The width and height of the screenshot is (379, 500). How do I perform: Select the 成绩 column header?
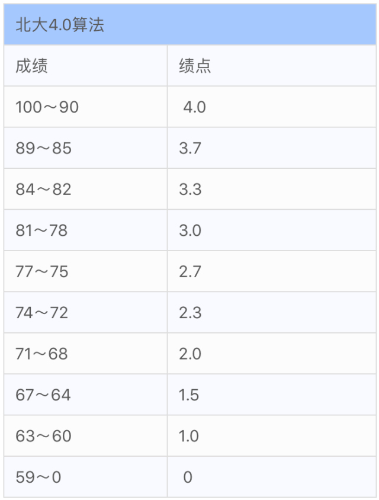tap(85, 66)
